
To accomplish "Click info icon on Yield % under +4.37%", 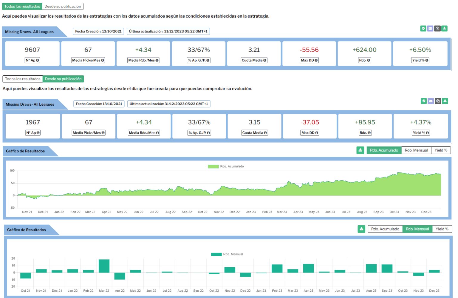I will pyautogui.click(x=427, y=133).
